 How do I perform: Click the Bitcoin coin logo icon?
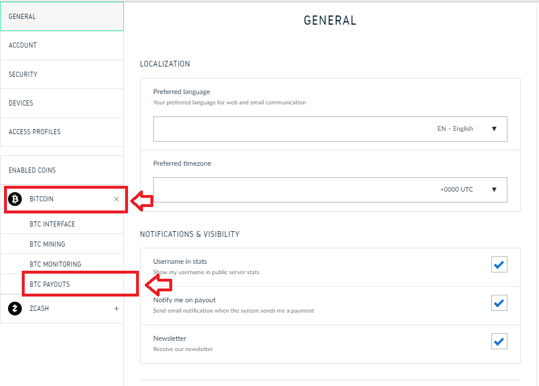[15, 199]
